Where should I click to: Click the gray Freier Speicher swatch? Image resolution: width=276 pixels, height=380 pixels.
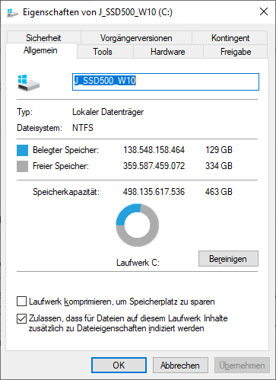[x=22, y=167]
